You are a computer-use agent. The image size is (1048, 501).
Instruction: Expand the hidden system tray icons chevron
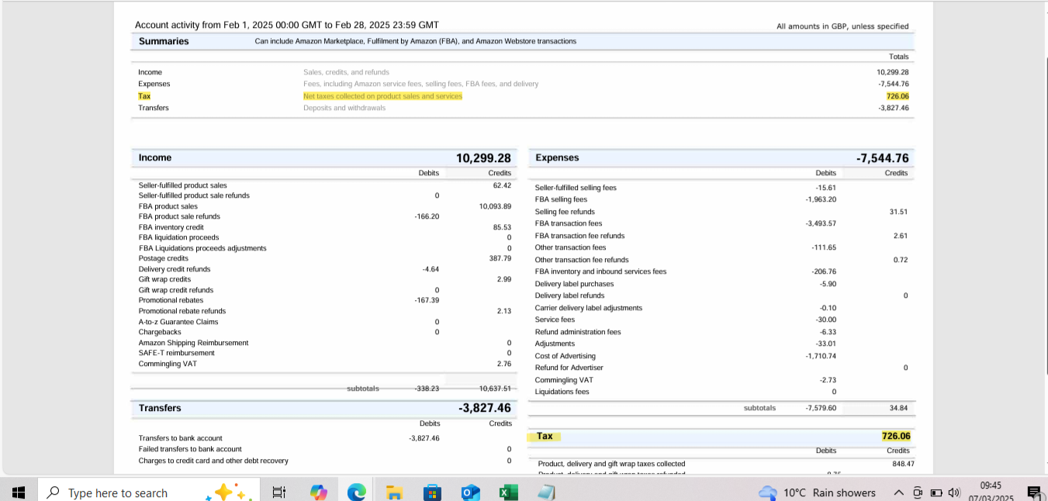(x=898, y=492)
